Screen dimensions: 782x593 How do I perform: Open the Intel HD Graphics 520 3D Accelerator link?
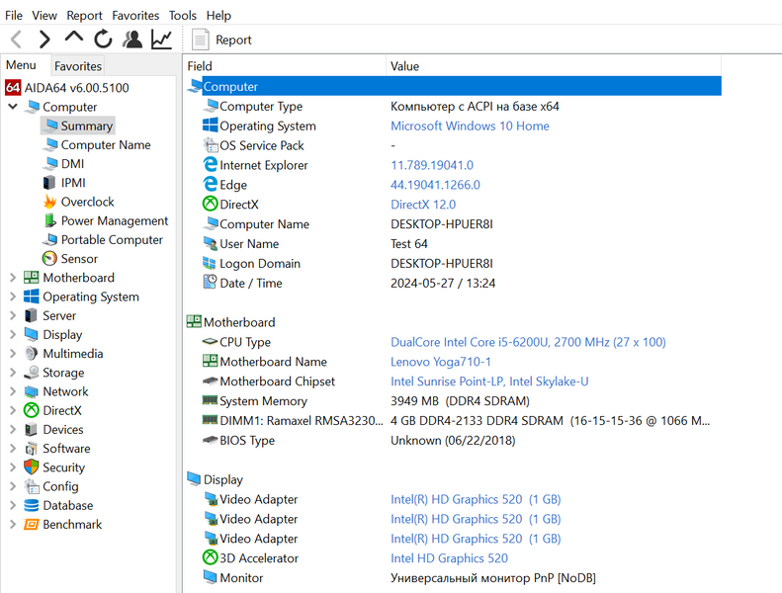tap(449, 558)
